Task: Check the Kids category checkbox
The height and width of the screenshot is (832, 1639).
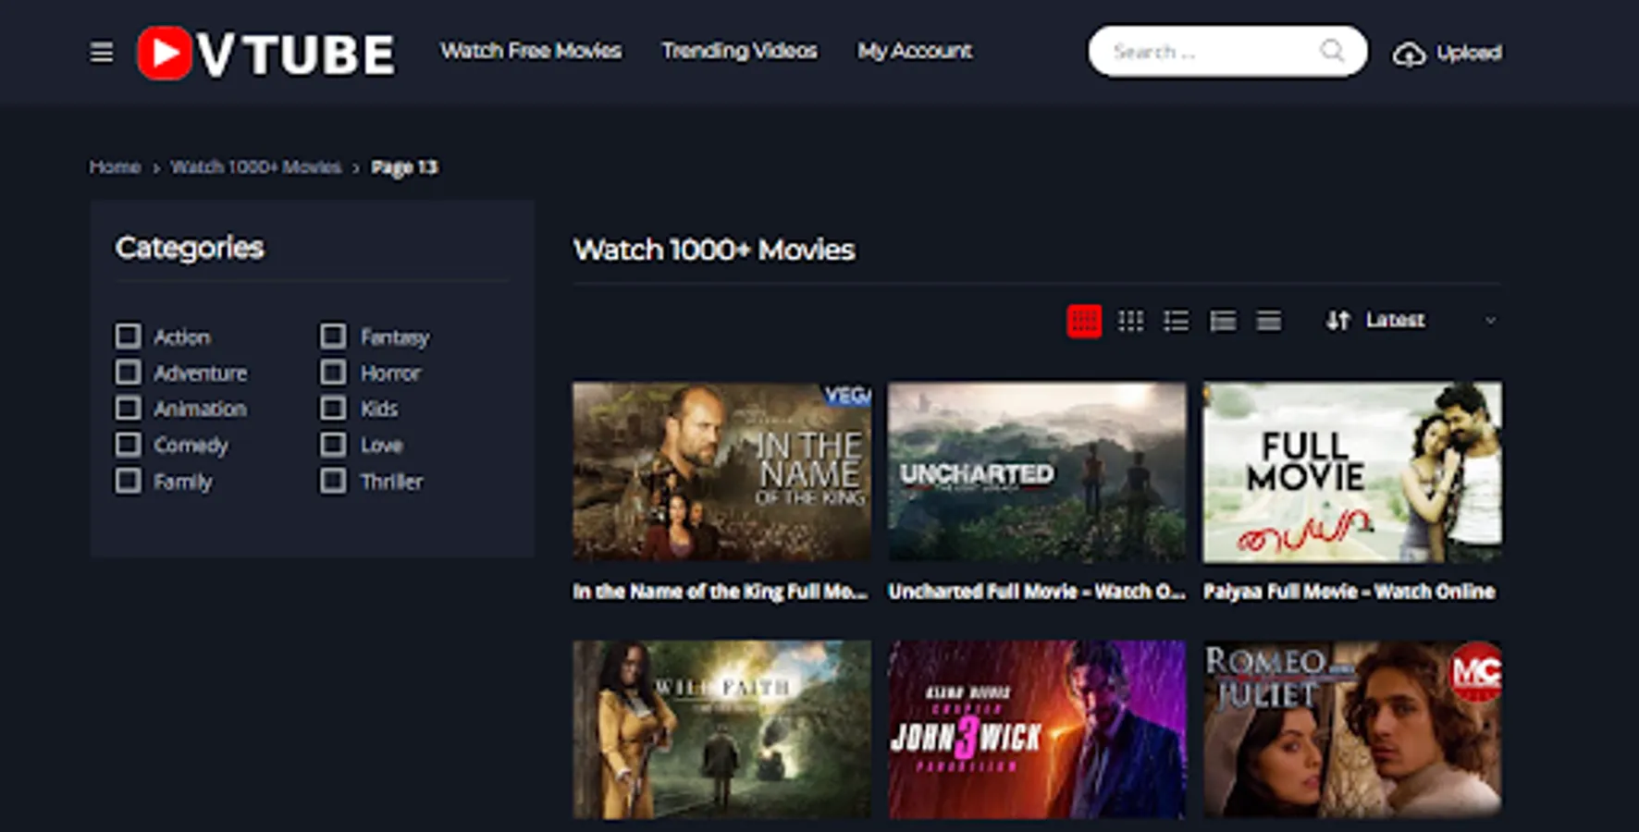Action: click(x=333, y=409)
